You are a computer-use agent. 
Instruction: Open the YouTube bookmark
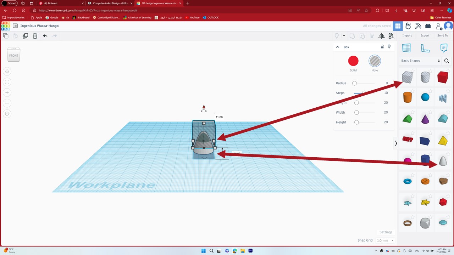192,17
